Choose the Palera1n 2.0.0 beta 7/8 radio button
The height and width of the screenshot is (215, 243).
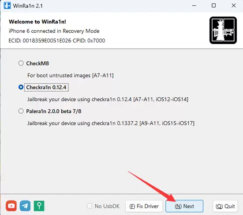pos(21,111)
